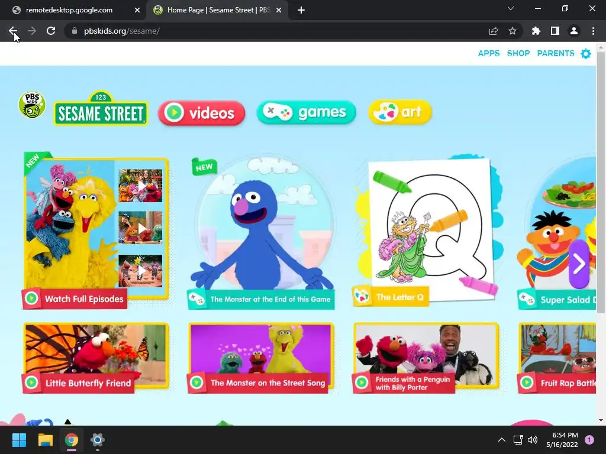Open the tab search dropdown chevron

tap(511, 8)
